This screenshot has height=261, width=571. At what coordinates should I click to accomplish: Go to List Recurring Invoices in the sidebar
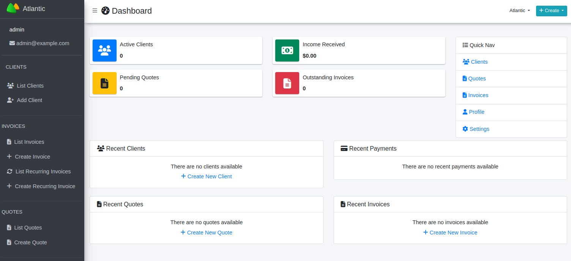pyautogui.click(x=43, y=171)
